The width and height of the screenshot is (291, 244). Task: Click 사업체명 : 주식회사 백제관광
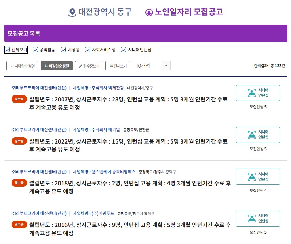[98, 88]
